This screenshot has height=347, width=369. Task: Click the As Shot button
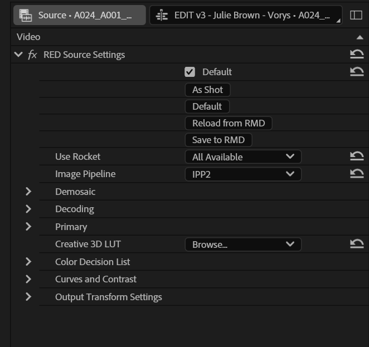pyautogui.click(x=207, y=90)
